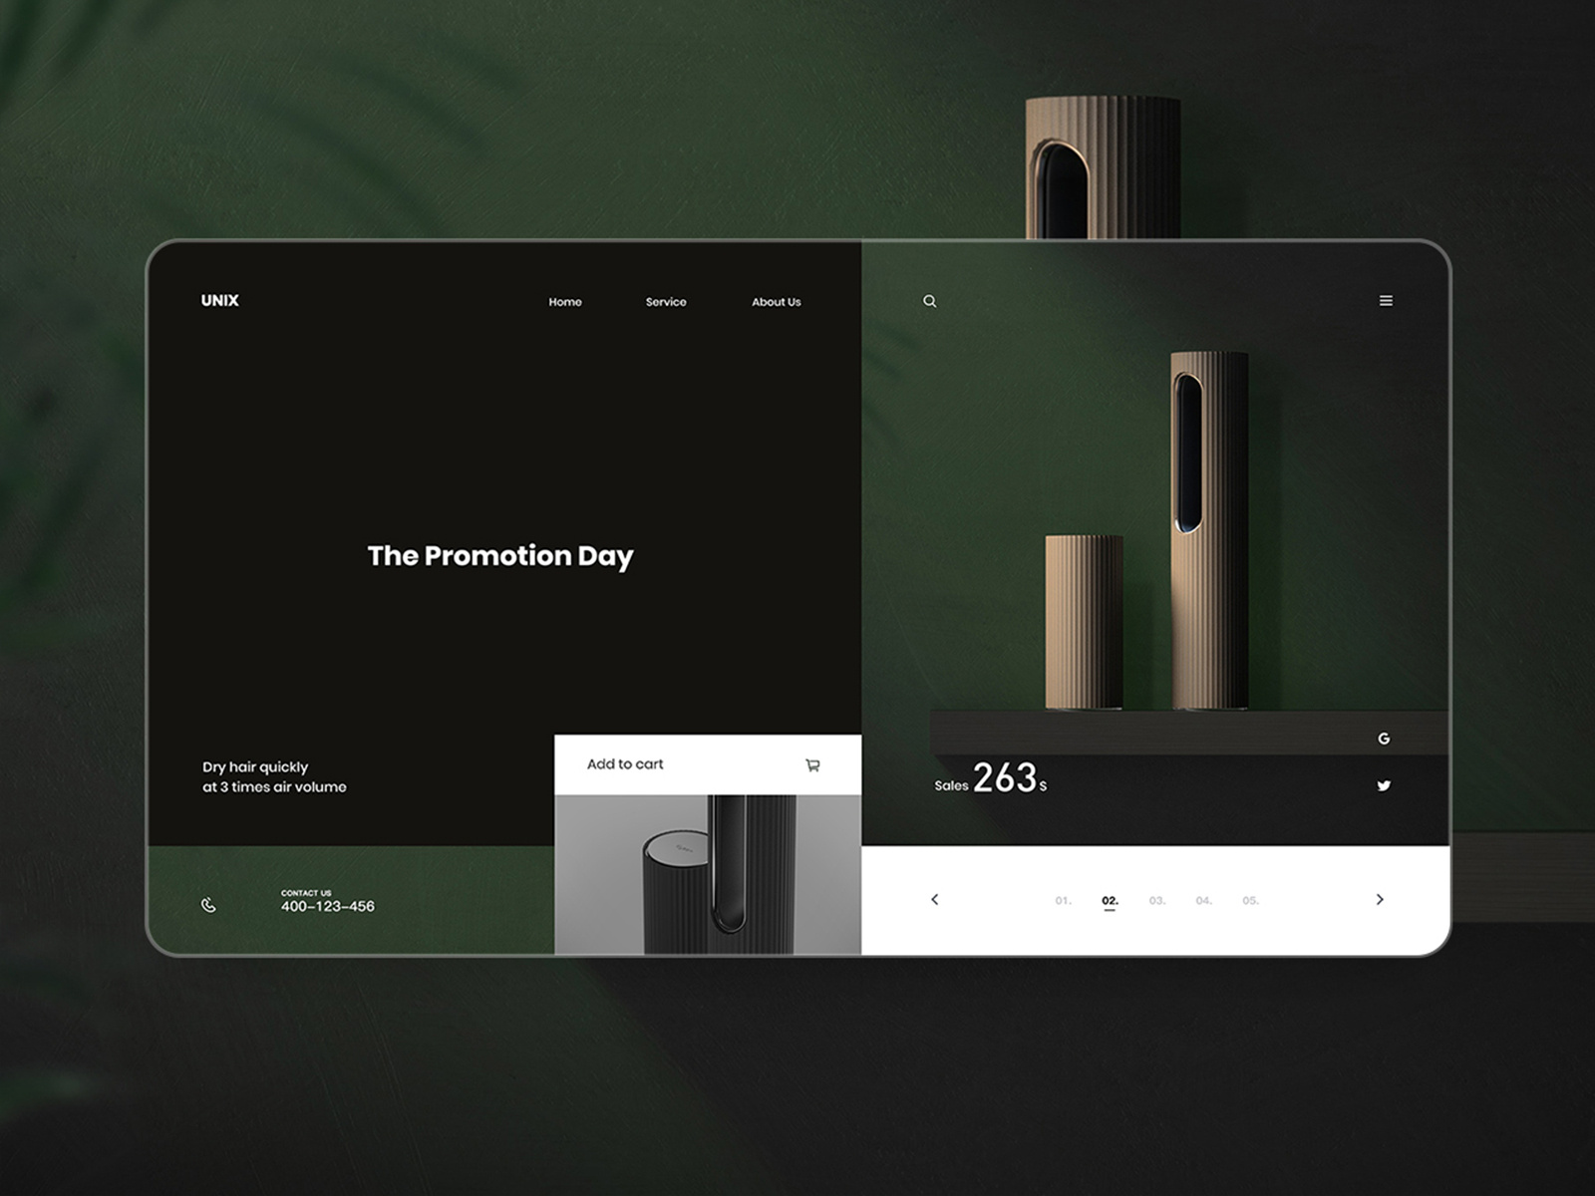This screenshot has width=1595, height=1196.
Task: Click the left arrow to view previous slide
Action: point(935,900)
